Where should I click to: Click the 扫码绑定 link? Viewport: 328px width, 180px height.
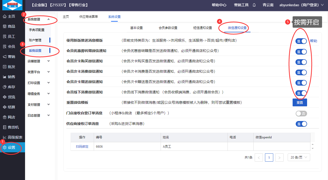point(82,146)
